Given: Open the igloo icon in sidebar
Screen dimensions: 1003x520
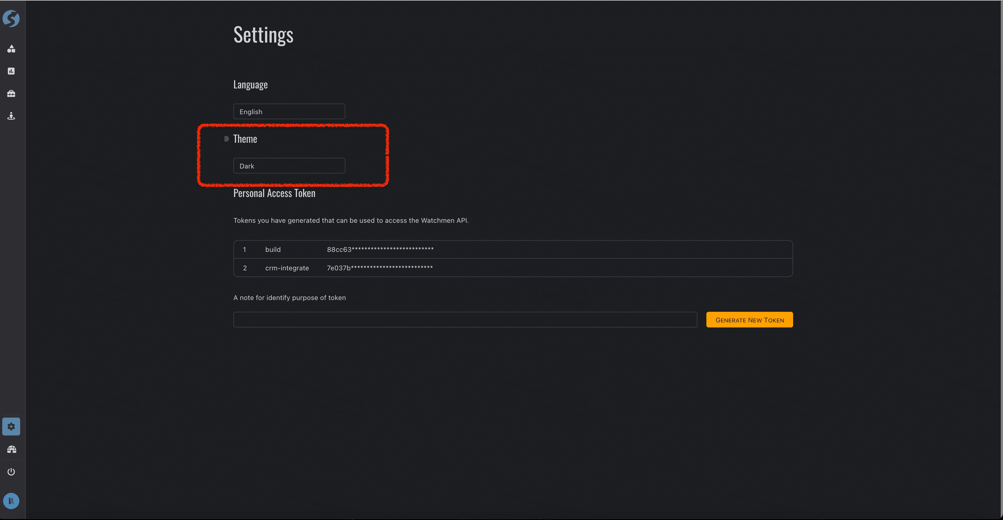Looking at the screenshot, I should click(11, 449).
